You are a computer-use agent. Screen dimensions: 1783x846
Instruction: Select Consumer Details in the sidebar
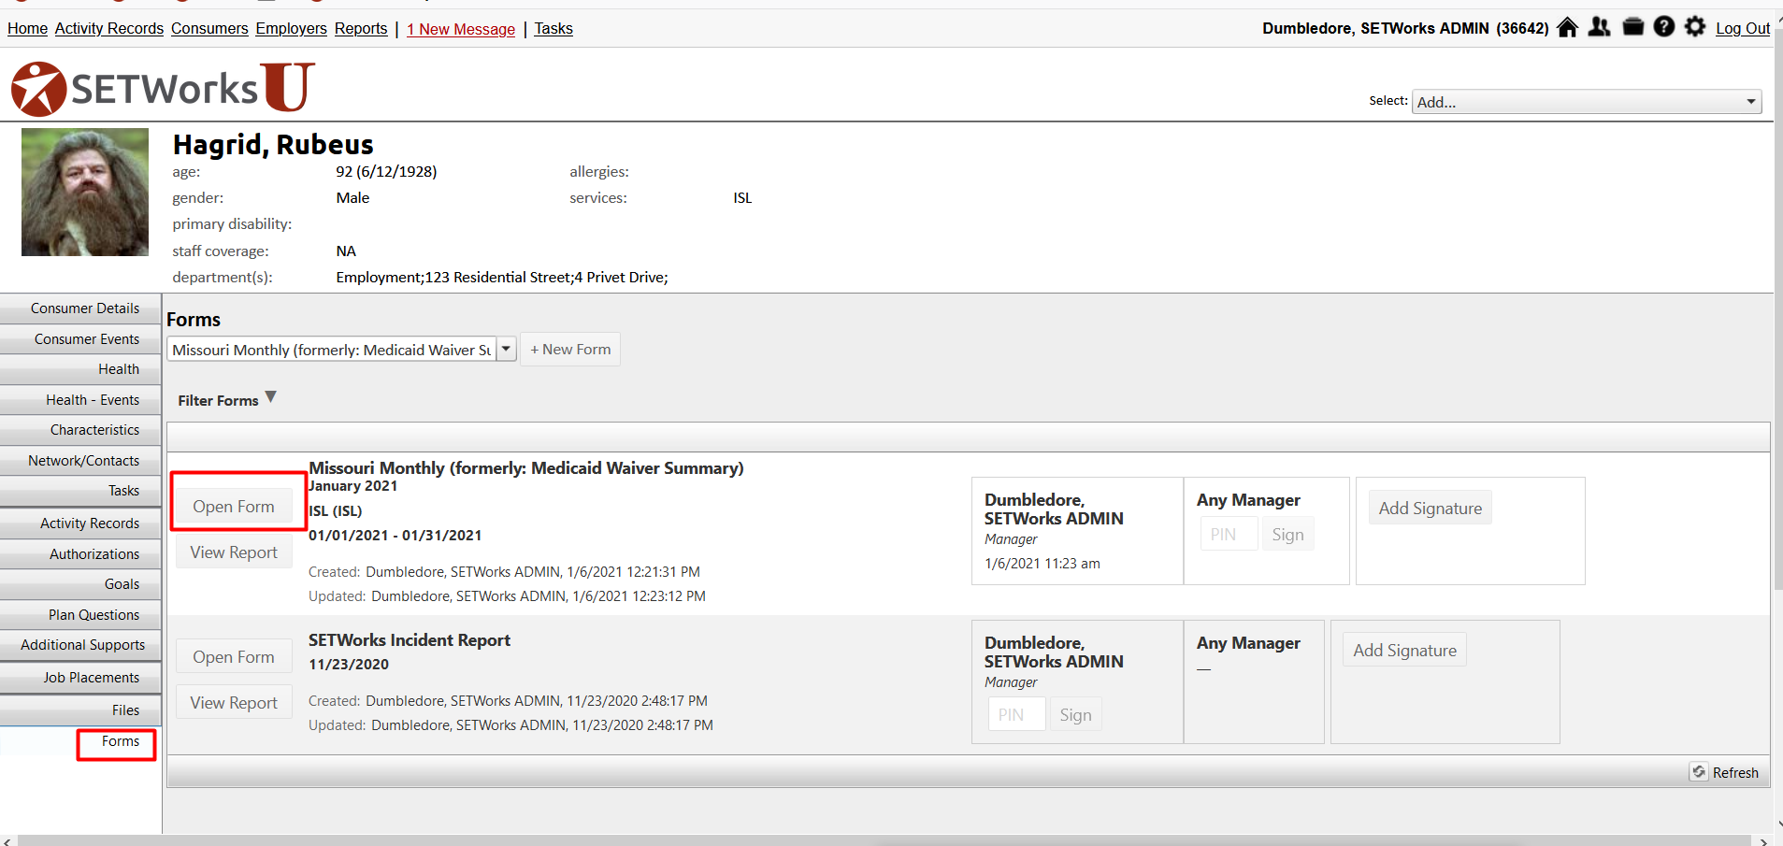click(x=80, y=308)
